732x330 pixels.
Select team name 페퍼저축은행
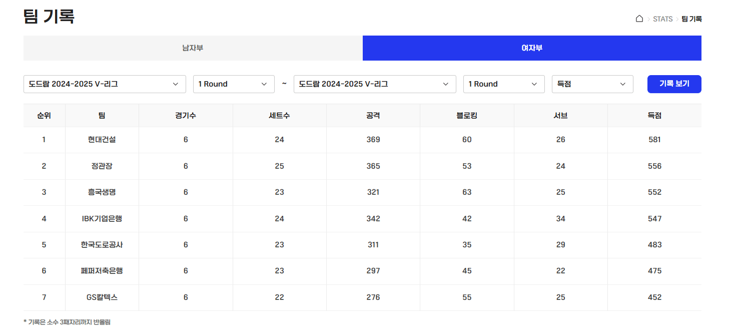click(x=102, y=271)
